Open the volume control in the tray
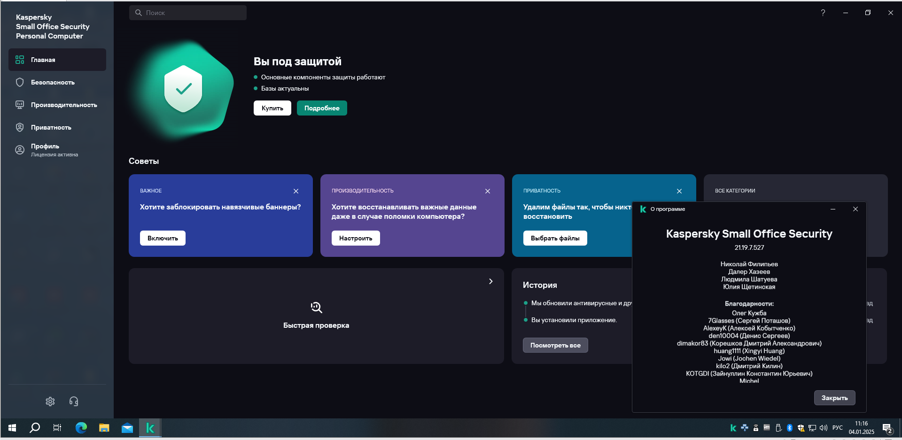The image size is (902, 440). [x=824, y=428]
